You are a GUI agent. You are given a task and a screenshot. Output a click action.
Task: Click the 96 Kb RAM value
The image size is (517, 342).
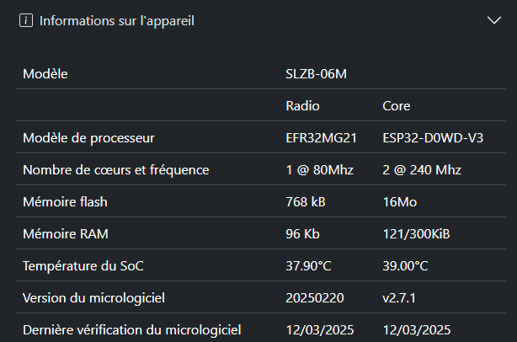click(x=302, y=234)
